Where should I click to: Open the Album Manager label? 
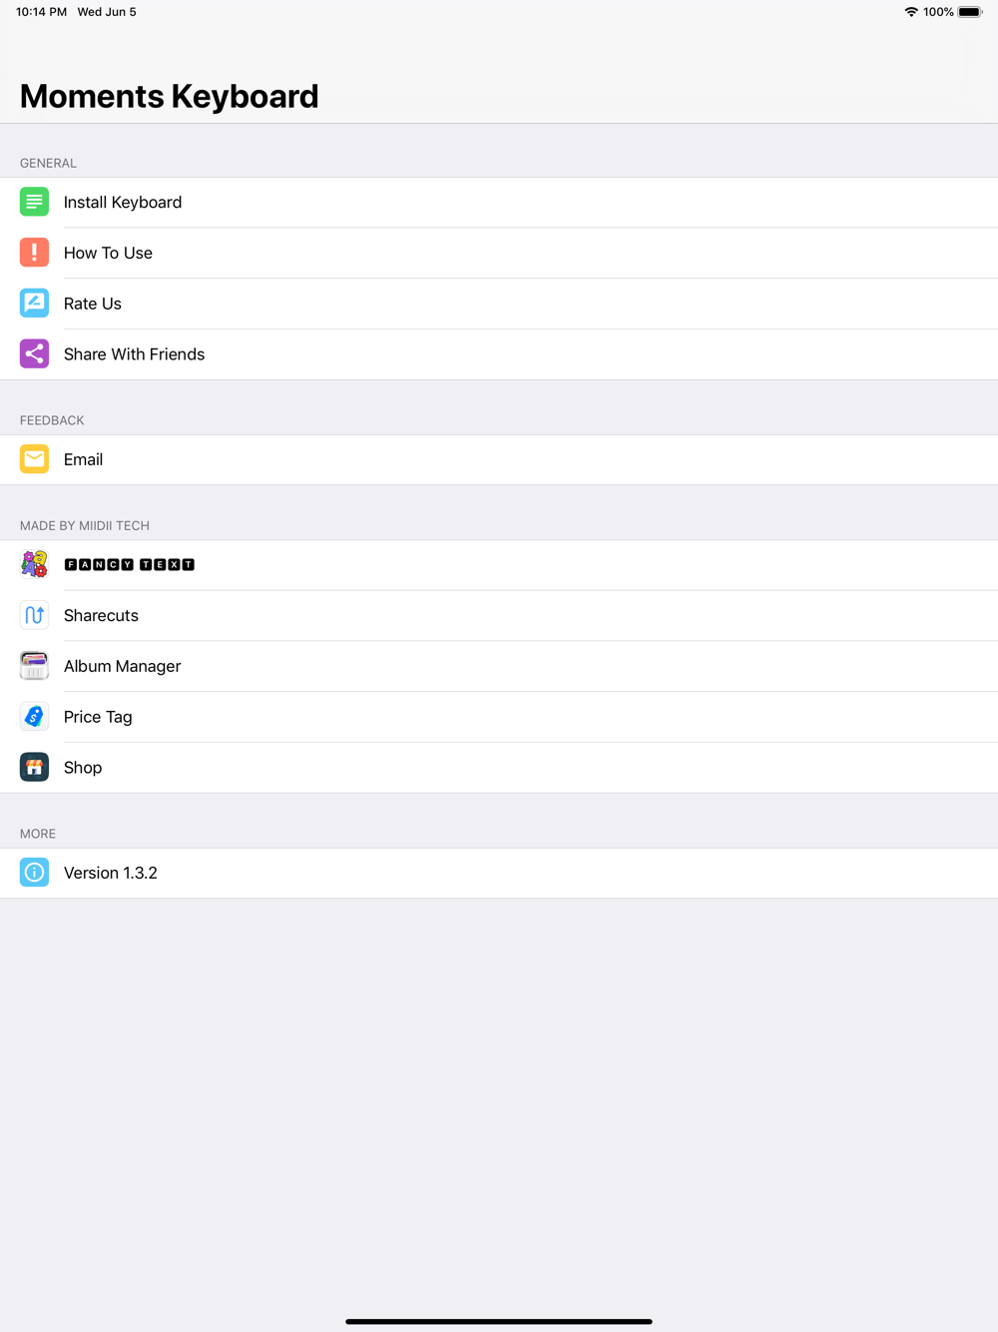point(122,666)
